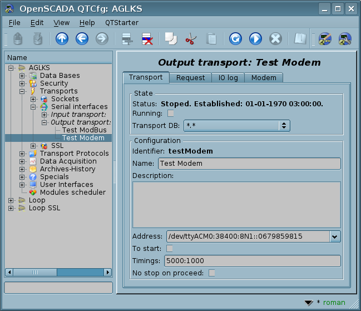Click the Transports lightning icon in tree
The width and height of the screenshot is (361, 311).
[x=33, y=91]
